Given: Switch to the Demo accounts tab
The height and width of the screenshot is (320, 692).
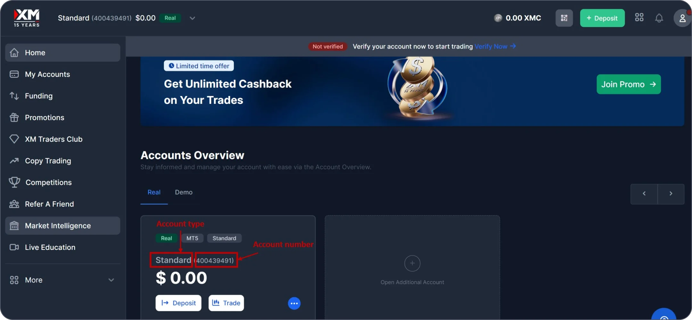Looking at the screenshot, I should coord(184,192).
